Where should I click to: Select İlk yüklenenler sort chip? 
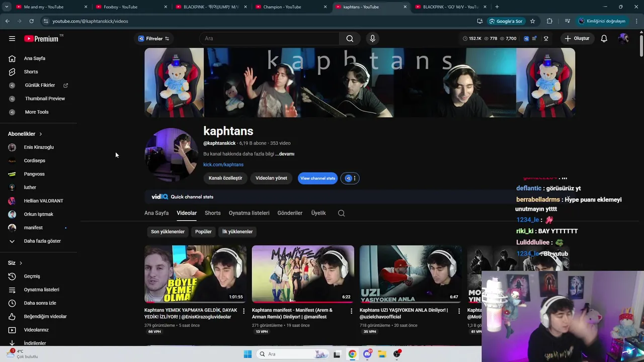tap(237, 232)
